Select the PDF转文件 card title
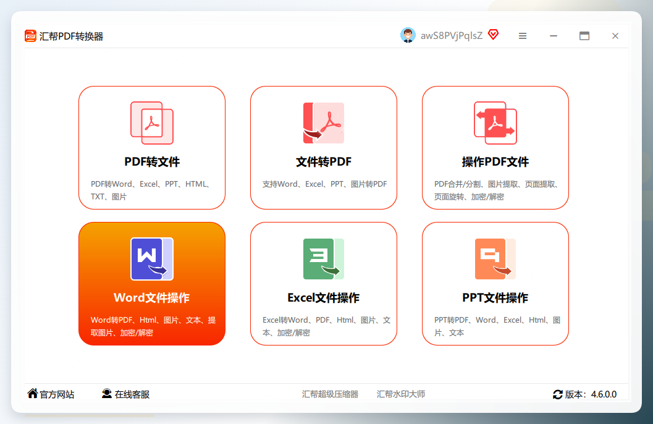Viewport: 653px width, 424px height. [152, 161]
